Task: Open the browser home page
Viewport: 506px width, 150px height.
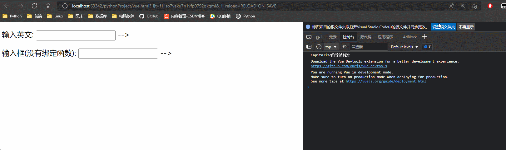Action: pyautogui.click(x=48, y=6)
